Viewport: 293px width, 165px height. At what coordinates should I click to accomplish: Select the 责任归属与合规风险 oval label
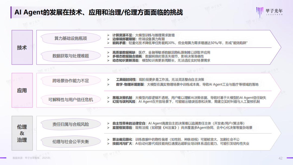click(x=71, y=124)
